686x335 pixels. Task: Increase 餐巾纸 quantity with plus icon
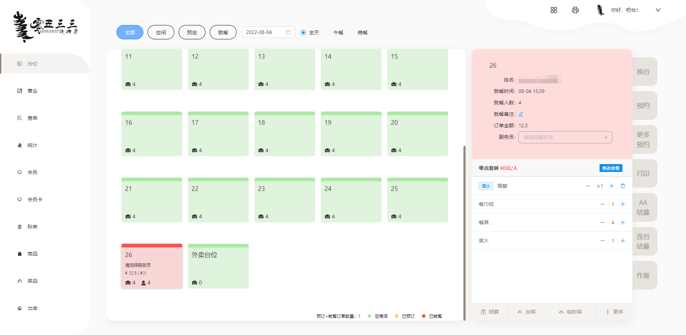click(x=623, y=204)
